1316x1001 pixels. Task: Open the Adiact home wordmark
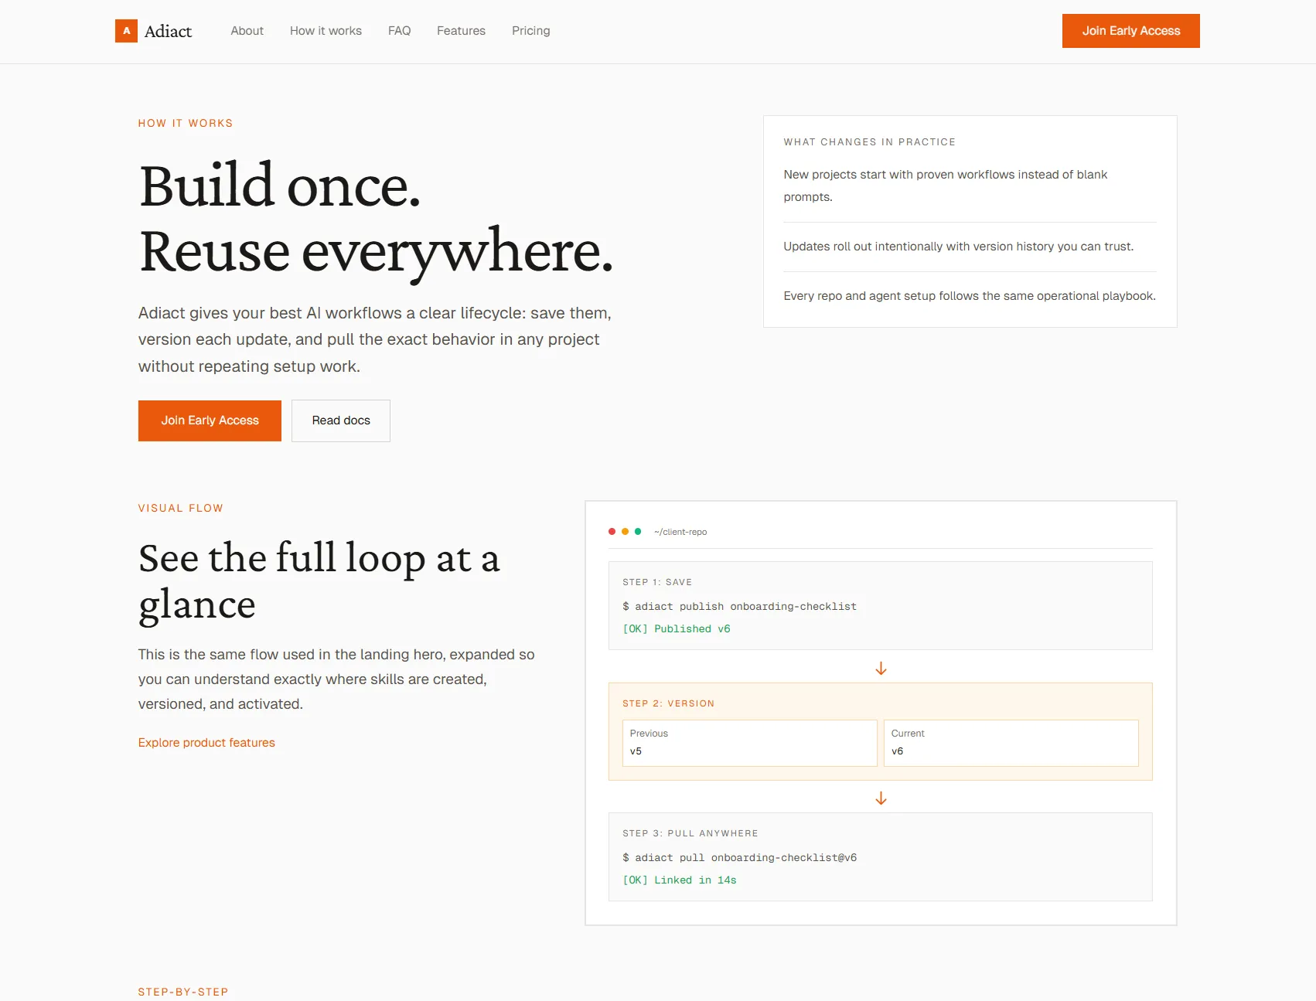tap(168, 31)
